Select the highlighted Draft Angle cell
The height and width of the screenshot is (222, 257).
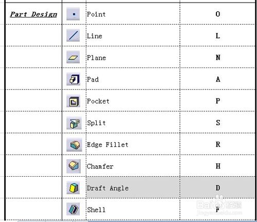[x=133, y=187]
